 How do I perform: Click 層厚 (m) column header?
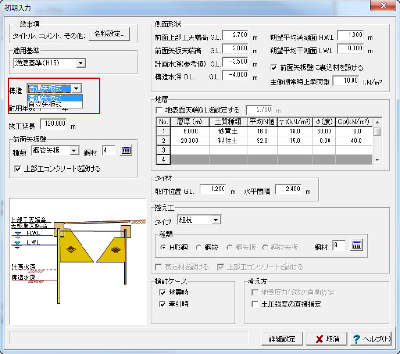190,122
